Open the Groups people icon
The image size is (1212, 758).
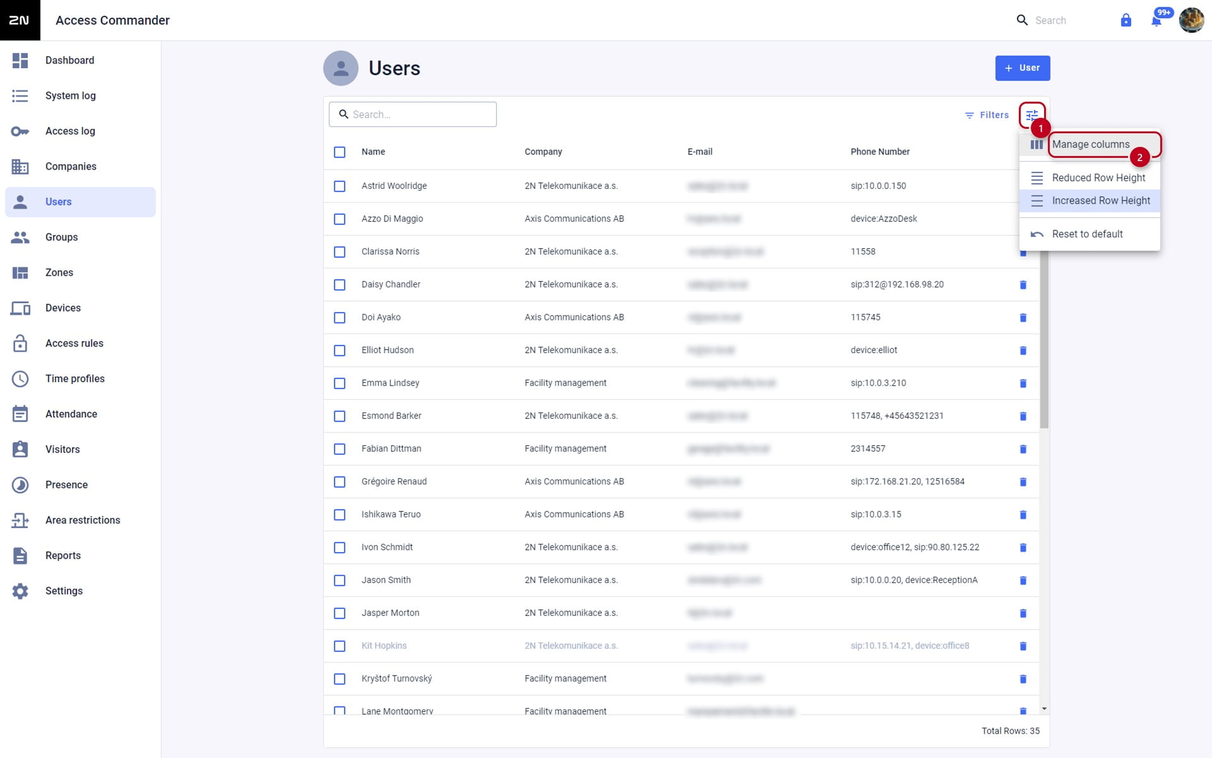click(20, 238)
